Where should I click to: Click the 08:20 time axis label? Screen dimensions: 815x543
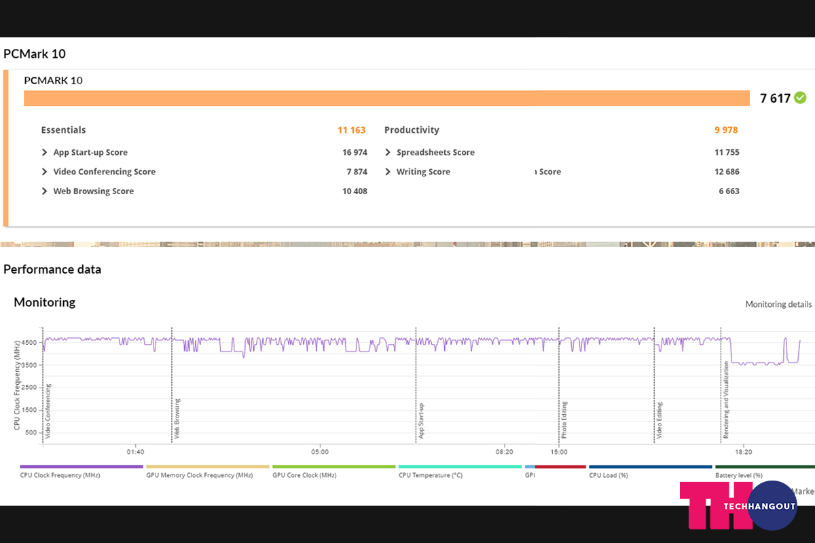point(504,452)
